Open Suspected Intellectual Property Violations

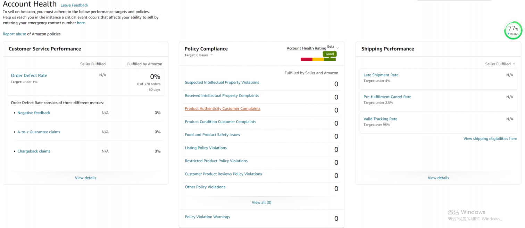pos(222,83)
